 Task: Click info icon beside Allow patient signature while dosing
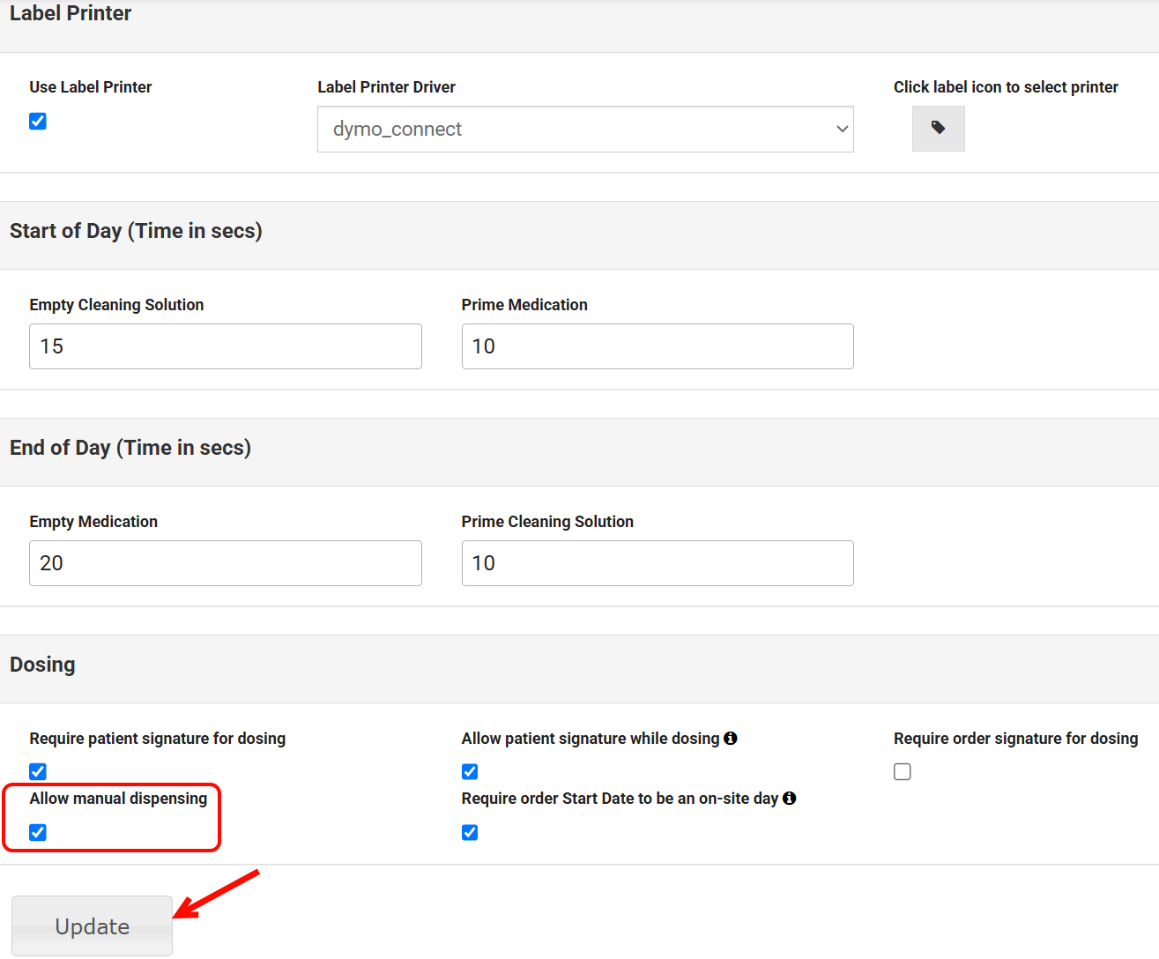click(x=731, y=739)
